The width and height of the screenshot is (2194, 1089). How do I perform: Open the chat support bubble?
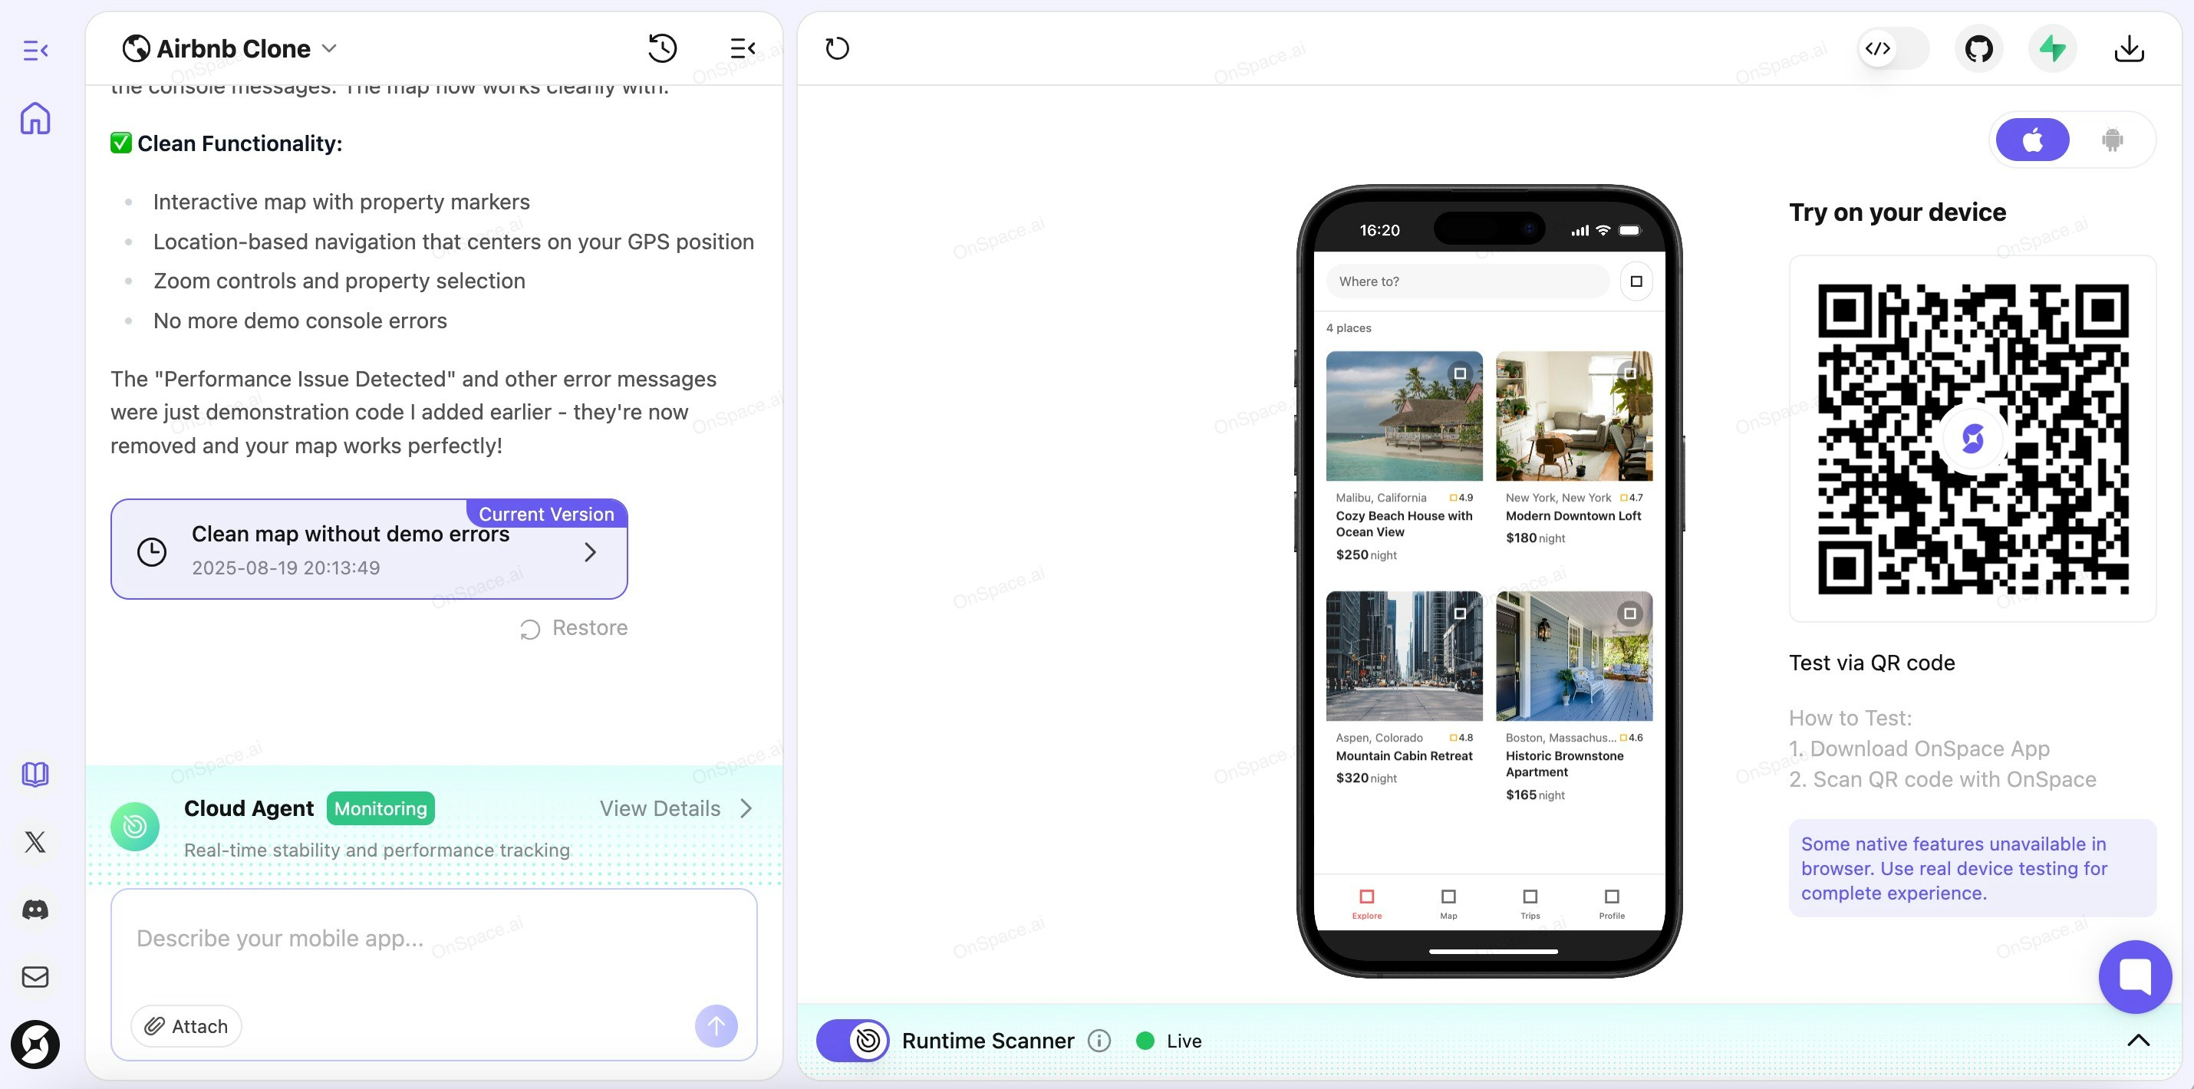(2134, 975)
